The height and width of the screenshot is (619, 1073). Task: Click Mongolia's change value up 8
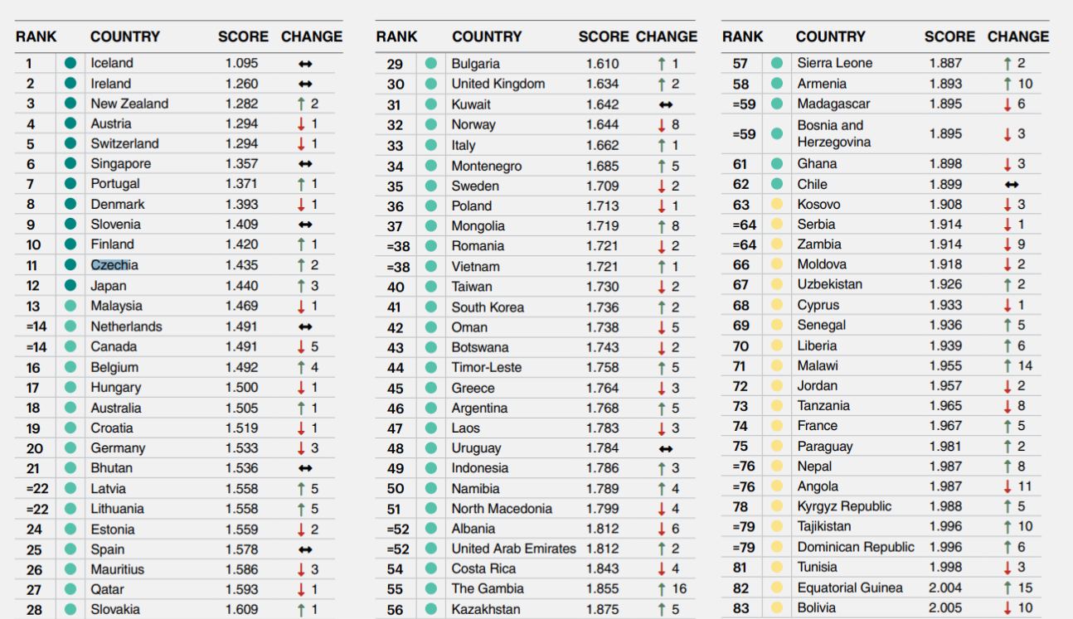click(668, 226)
